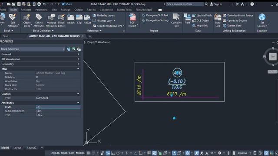
Task: Select the Clip reference tool
Action: click(79, 19)
